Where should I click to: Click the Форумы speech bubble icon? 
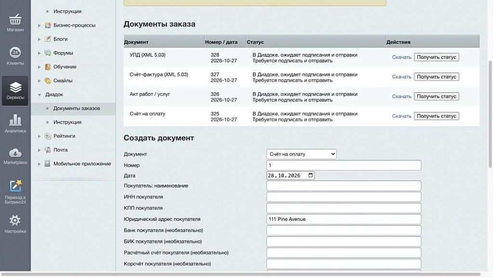[x=48, y=53]
